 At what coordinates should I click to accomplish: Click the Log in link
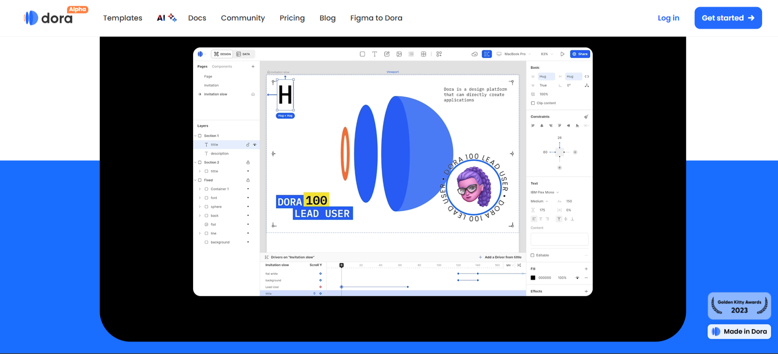(x=668, y=18)
